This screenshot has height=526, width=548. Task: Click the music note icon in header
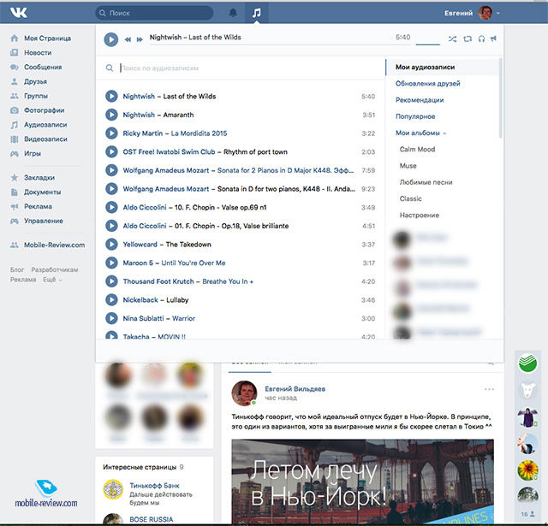(x=258, y=14)
